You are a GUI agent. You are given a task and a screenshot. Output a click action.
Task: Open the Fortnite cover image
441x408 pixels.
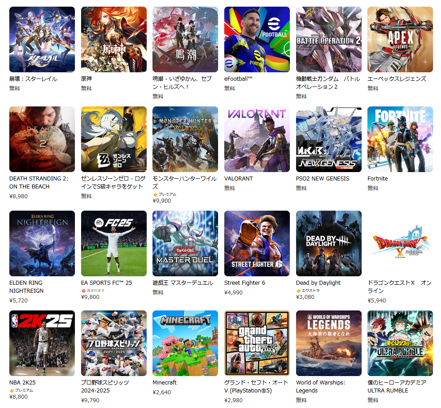tap(400, 139)
